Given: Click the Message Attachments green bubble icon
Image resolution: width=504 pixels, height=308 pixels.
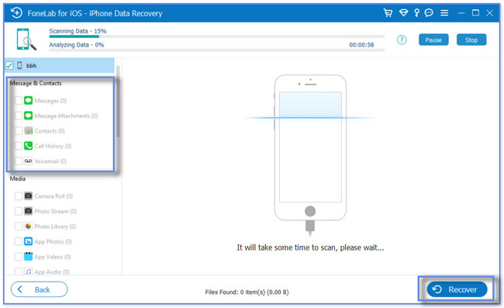Looking at the screenshot, I should coord(28,116).
